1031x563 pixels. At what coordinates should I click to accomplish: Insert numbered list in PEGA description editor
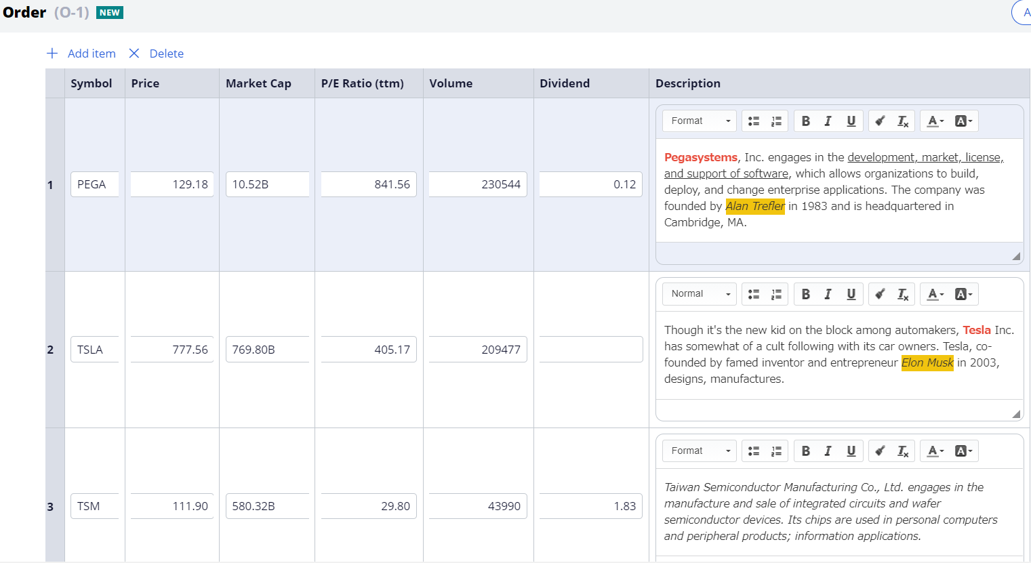pyautogui.click(x=776, y=121)
